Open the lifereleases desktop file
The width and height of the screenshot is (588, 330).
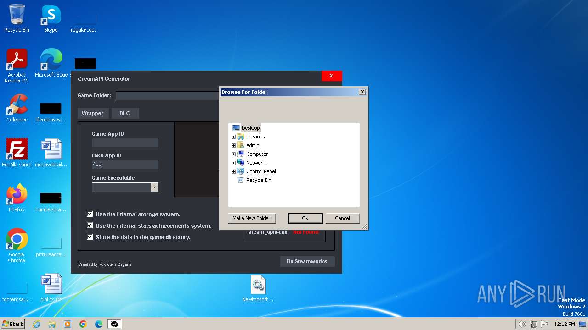tap(51, 112)
